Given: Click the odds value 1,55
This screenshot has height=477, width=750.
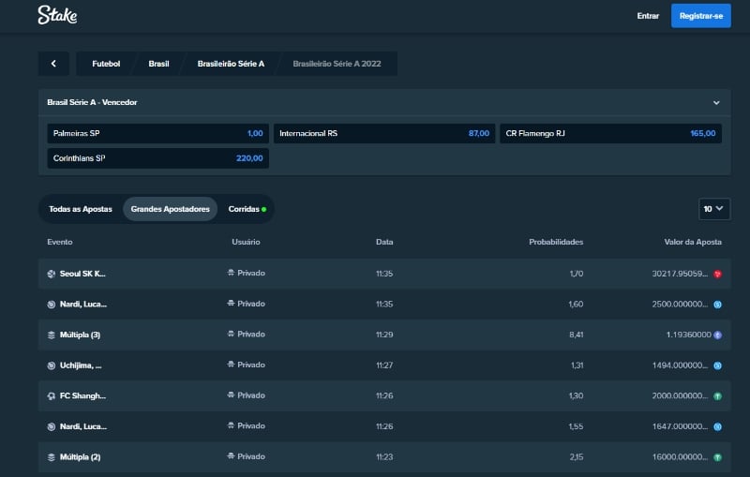Looking at the screenshot, I should (576, 426).
